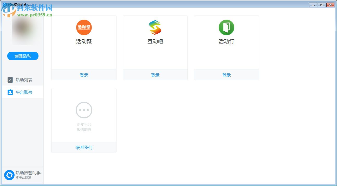Open 联系我们 on the 更多平台 card

click(84, 147)
